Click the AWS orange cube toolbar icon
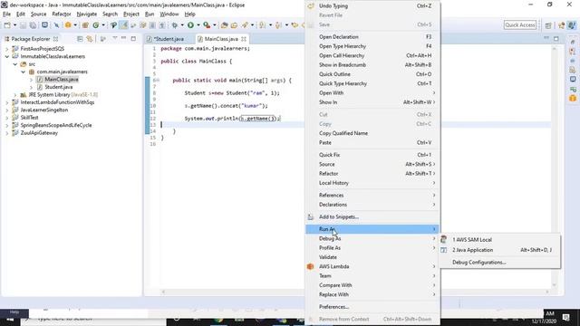This screenshot has height=326, width=580. click(x=68, y=25)
